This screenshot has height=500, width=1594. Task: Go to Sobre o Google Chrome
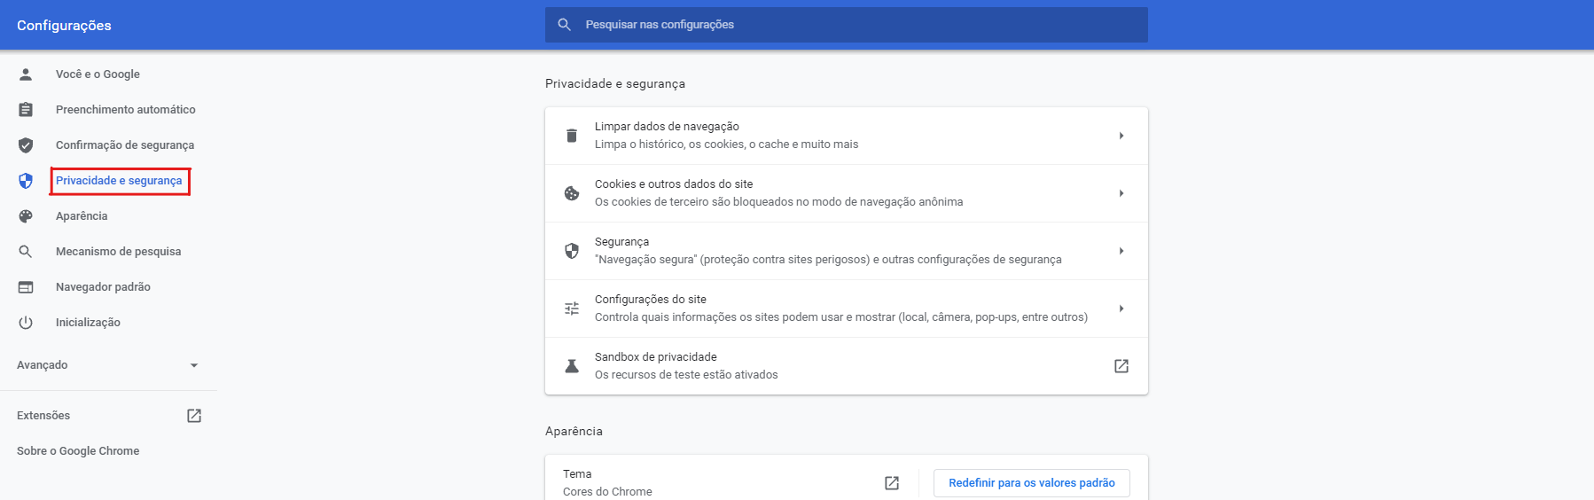78,451
